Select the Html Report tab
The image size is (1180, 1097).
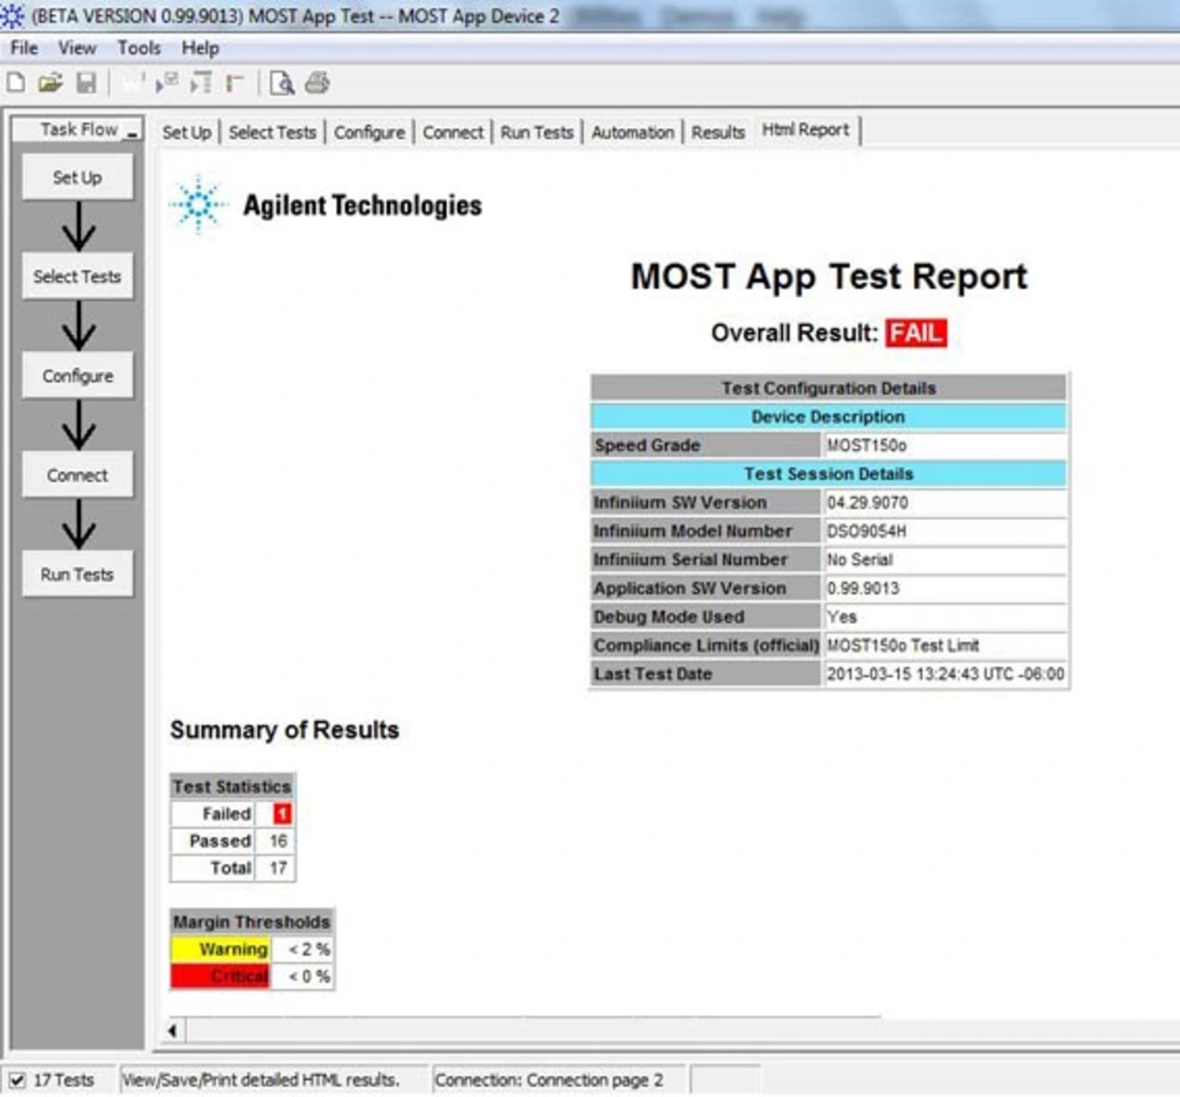806,130
